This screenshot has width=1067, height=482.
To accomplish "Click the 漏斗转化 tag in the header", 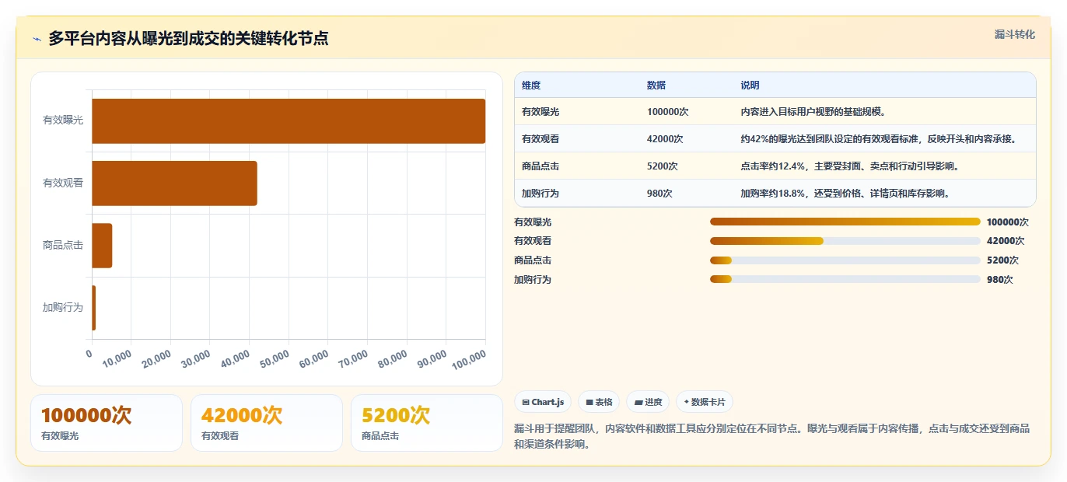I will coord(1015,35).
